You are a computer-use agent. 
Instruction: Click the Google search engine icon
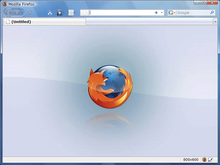170,13
